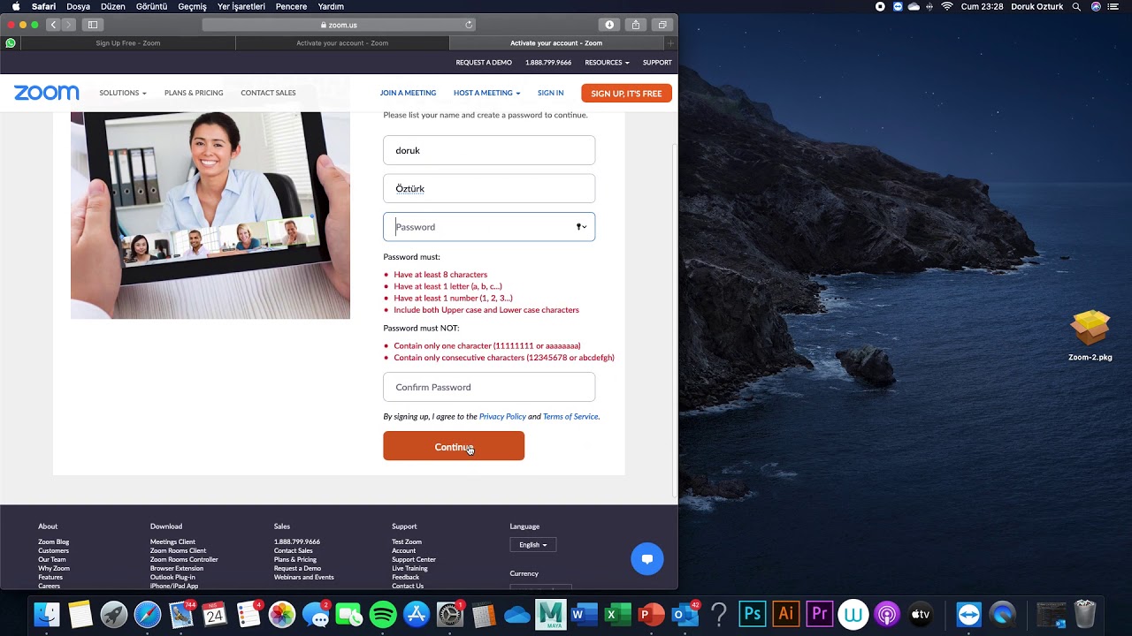1132x636 pixels.
Task: Select the Zoom-2.pkg desktop file
Action: tap(1090, 336)
